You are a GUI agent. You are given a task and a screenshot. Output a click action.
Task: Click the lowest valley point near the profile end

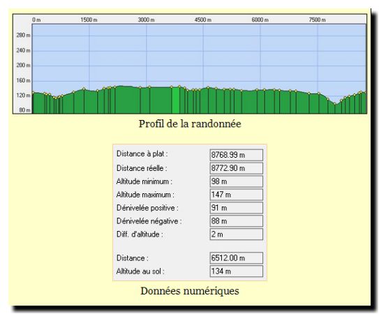click(x=335, y=104)
